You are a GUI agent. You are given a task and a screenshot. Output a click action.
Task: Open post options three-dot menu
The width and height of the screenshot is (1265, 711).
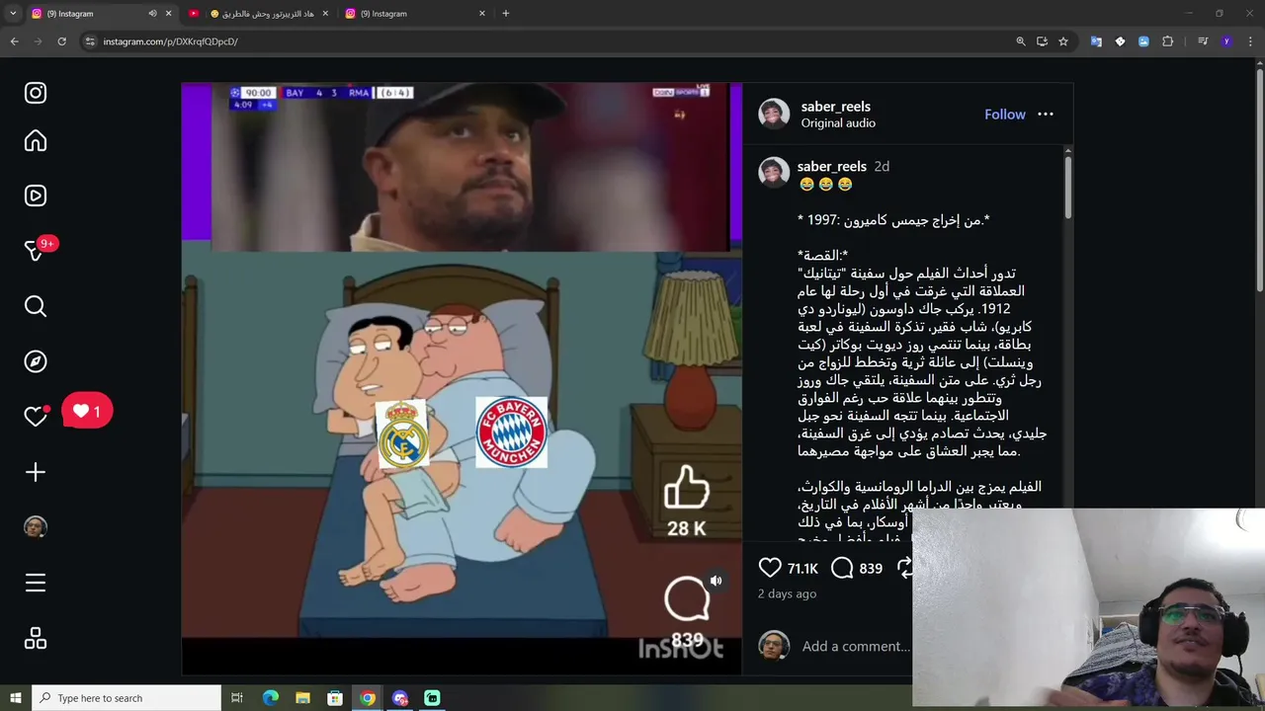coord(1046,115)
